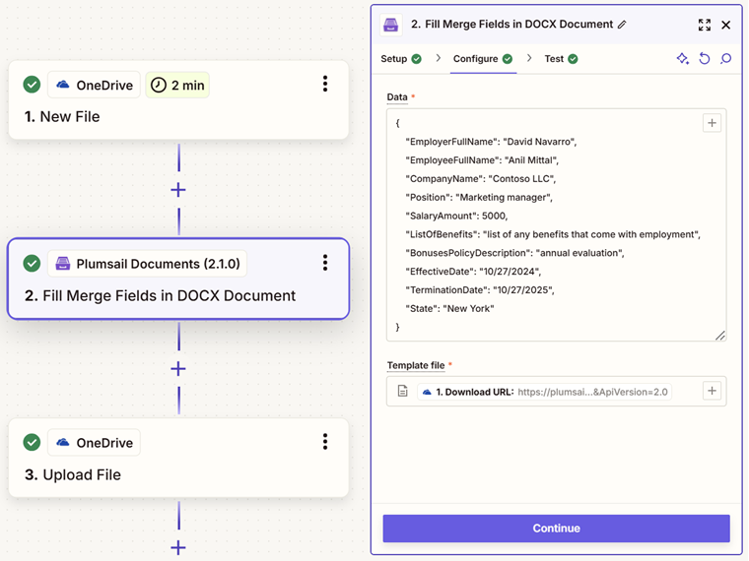
Task: Click the "EffectiveDate": "10/27/2024" line
Action: click(473, 272)
